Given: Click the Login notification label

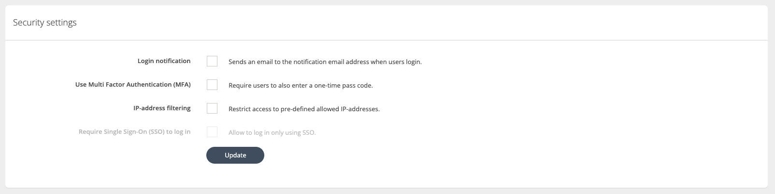Looking at the screenshot, I should 164,61.
